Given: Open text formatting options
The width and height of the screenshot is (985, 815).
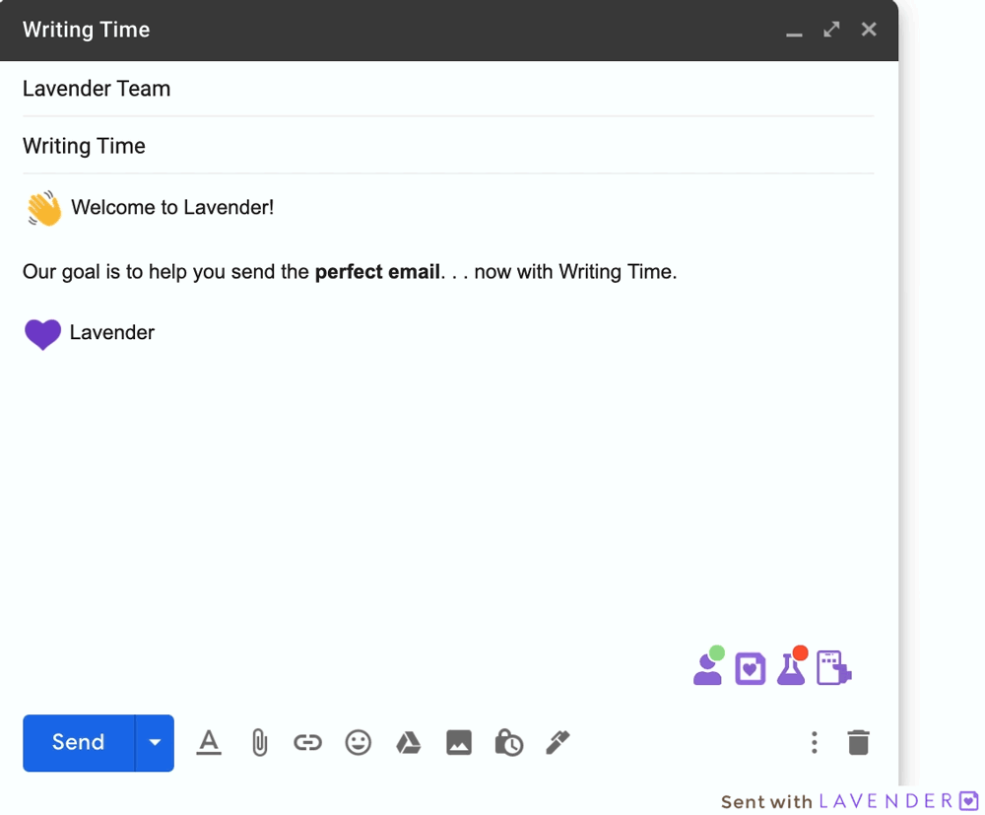Looking at the screenshot, I should point(209,743).
